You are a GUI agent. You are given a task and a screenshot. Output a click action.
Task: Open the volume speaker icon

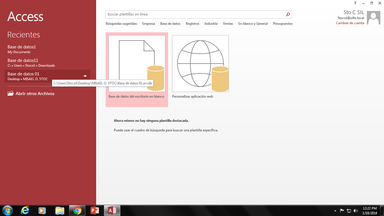(x=356, y=210)
